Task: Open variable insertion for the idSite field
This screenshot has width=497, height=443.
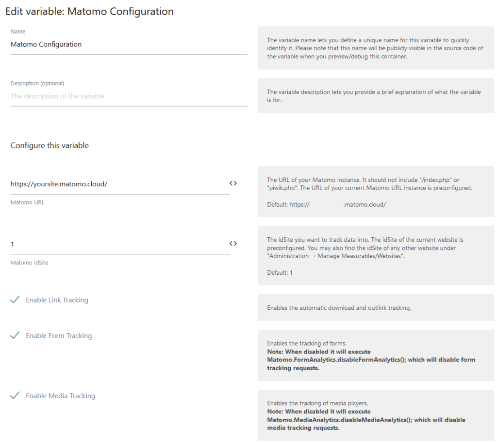Action: [x=233, y=244]
